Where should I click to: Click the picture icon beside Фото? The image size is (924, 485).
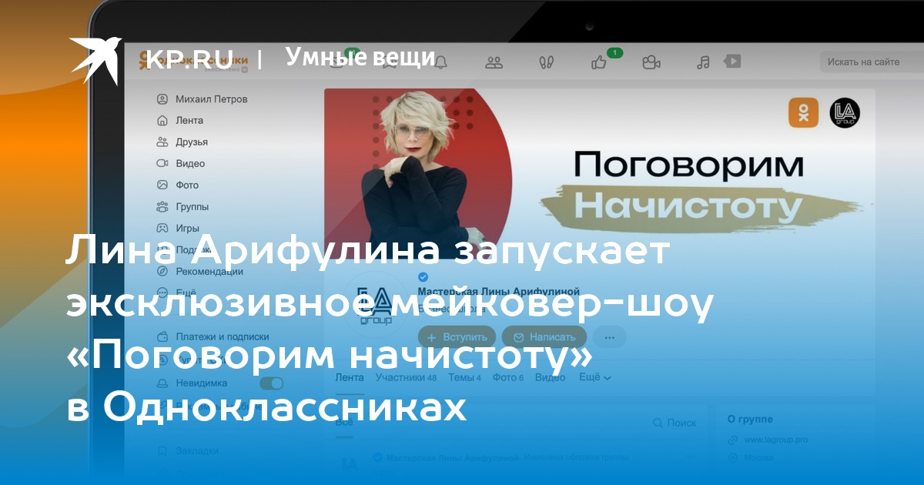(x=162, y=185)
